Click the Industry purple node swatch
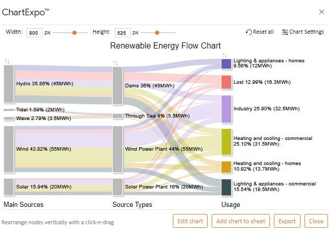329x236 pixels. pyautogui.click(x=226, y=109)
